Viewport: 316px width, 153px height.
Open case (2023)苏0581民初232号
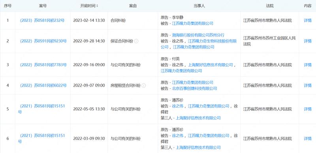[x=42, y=21]
